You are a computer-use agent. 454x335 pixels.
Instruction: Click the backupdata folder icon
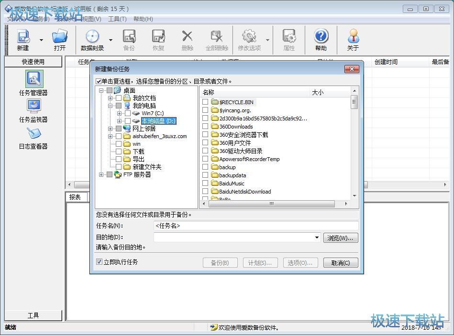click(214, 175)
